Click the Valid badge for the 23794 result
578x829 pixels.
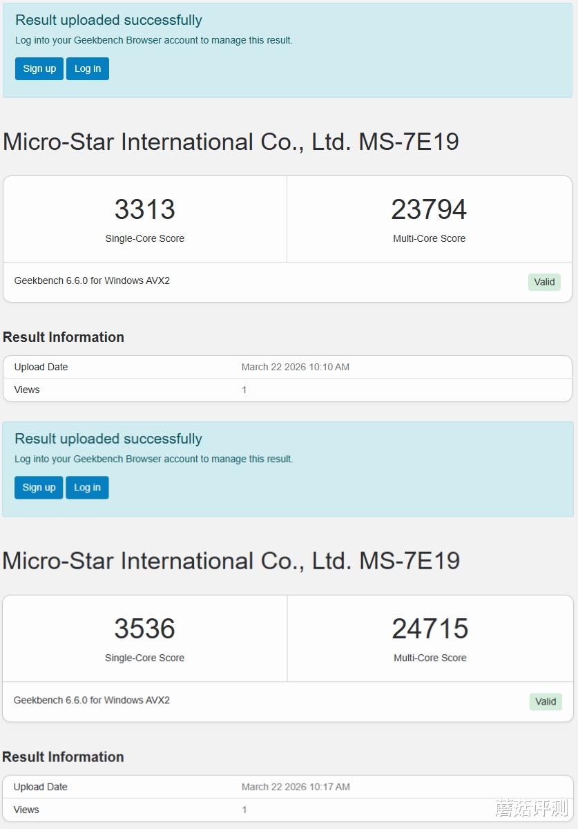click(x=544, y=282)
